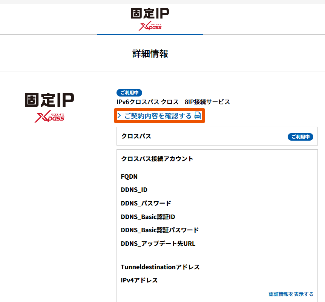Screen dimensions: 325x302
Task: Click the Tunneldestinationアドレス label
Action: [x=160, y=267]
